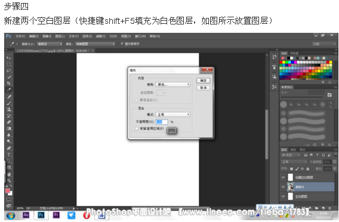This screenshot has width=339, height=222.
Task: Open the brush preset manager folder icon
Action: pos(329,95)
